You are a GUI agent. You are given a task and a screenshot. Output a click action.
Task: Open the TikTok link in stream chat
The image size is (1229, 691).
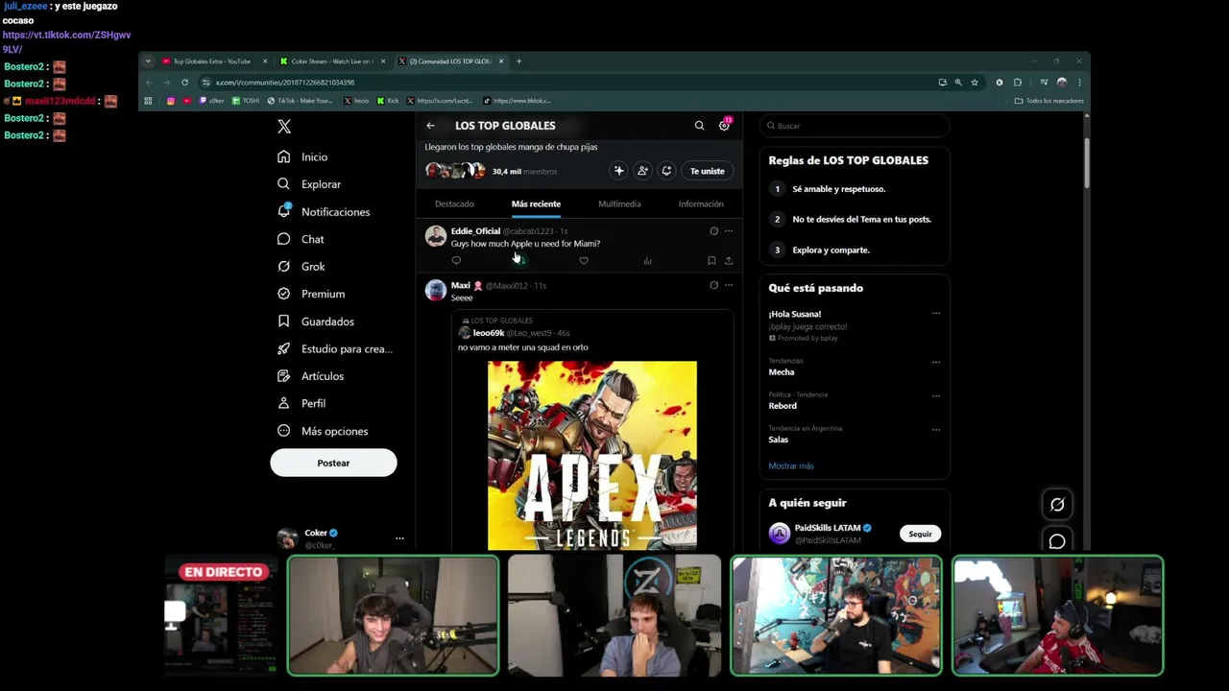[x=66, y=41]
